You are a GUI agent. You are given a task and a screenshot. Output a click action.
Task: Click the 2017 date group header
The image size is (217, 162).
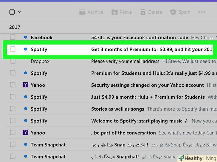(15, 27)
